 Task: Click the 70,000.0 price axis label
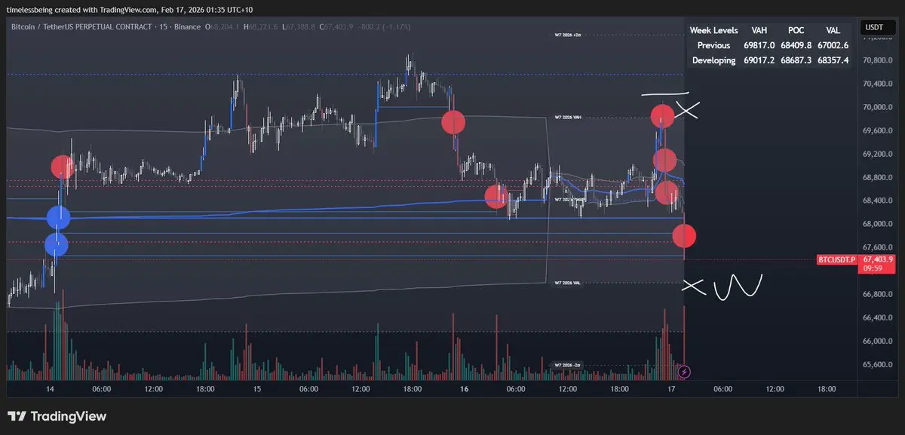tap(878, 107)
